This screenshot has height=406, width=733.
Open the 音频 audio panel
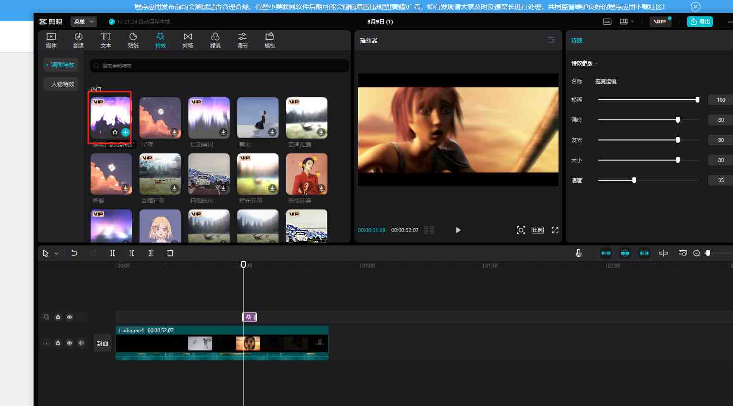click(x=78, y=40)
